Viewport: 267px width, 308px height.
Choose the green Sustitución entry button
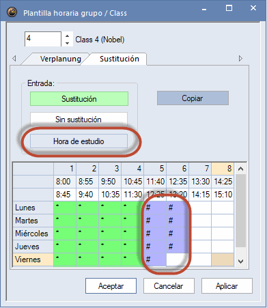79,99
